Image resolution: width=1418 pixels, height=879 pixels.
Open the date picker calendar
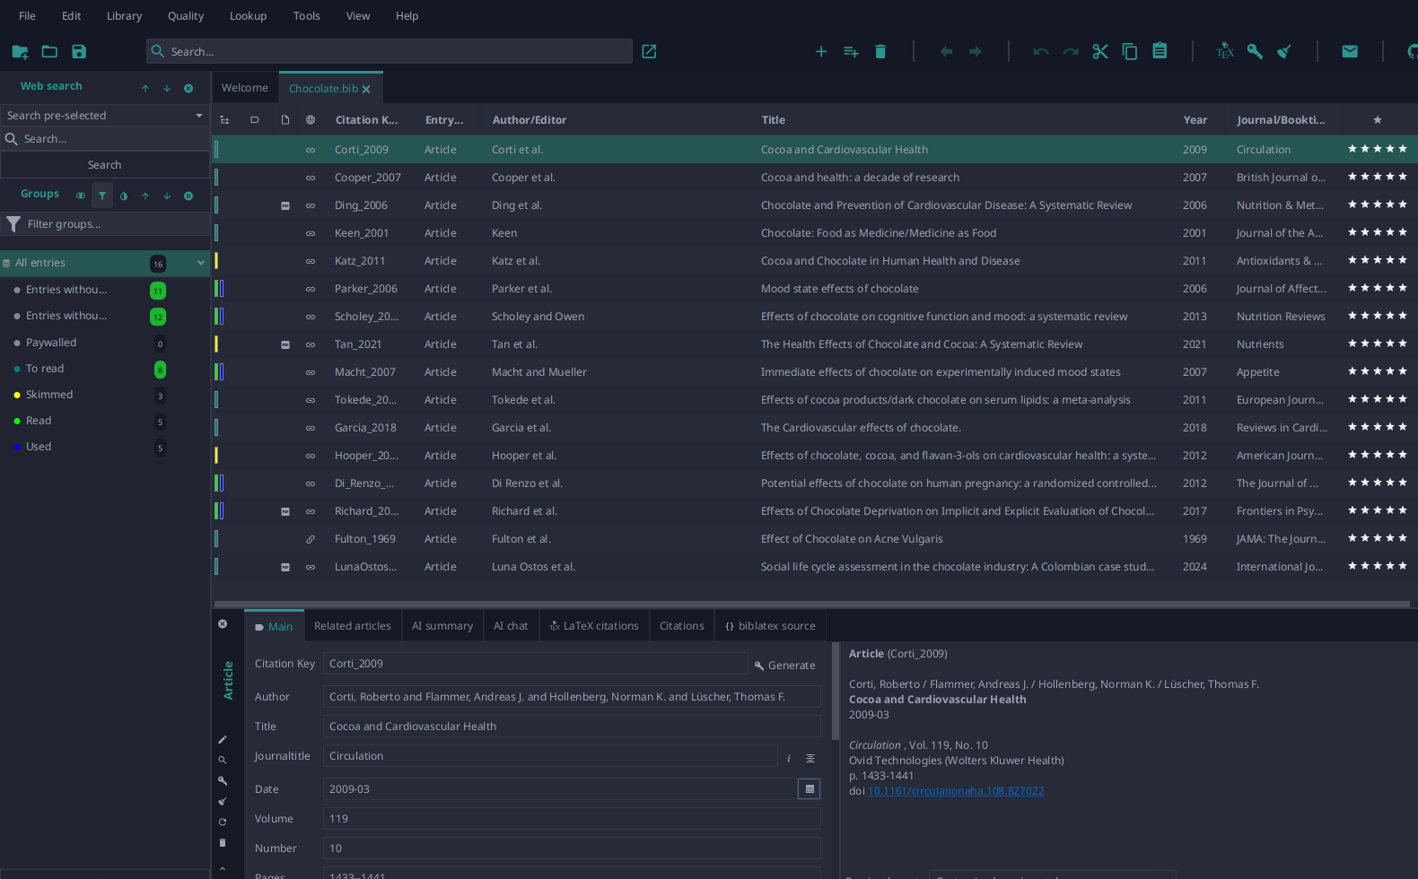click(810, 789)
